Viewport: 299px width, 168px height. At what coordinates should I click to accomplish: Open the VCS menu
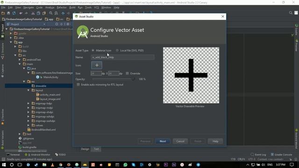pyautogui.click(x=96, y=7)
